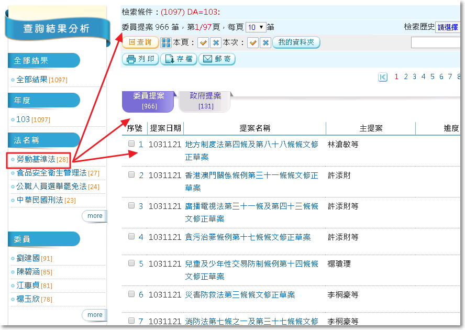
Task: Open the 檢索歷史 請選擇 dropdown
Action: click(x=448, y=27)
